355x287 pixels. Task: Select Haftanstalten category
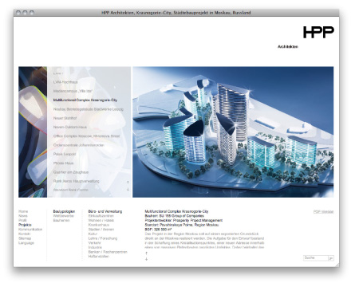(x=99, y=257)
